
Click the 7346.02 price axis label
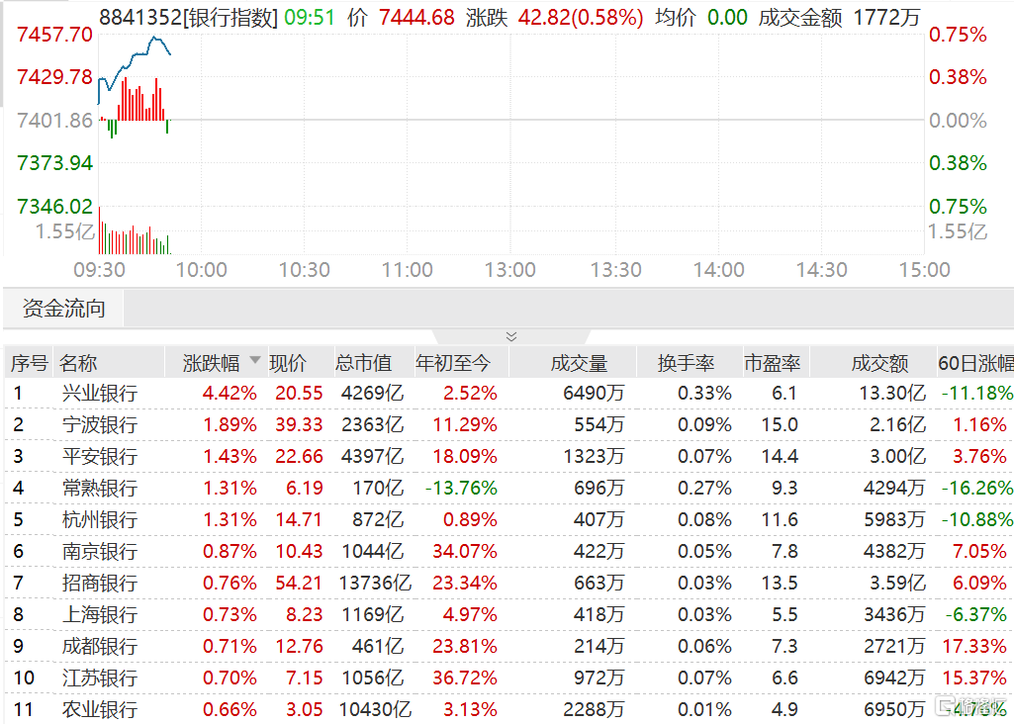click(x=55, y=206)
